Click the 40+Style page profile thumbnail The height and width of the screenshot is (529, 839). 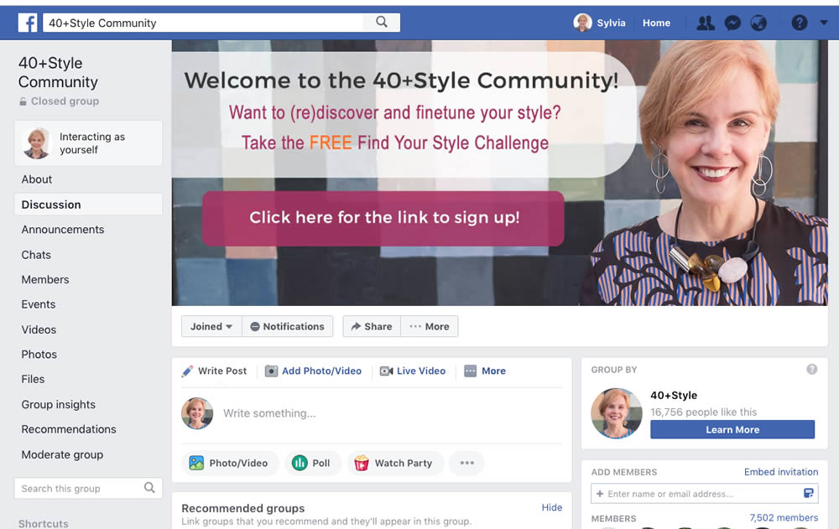[x=617, y=413]
